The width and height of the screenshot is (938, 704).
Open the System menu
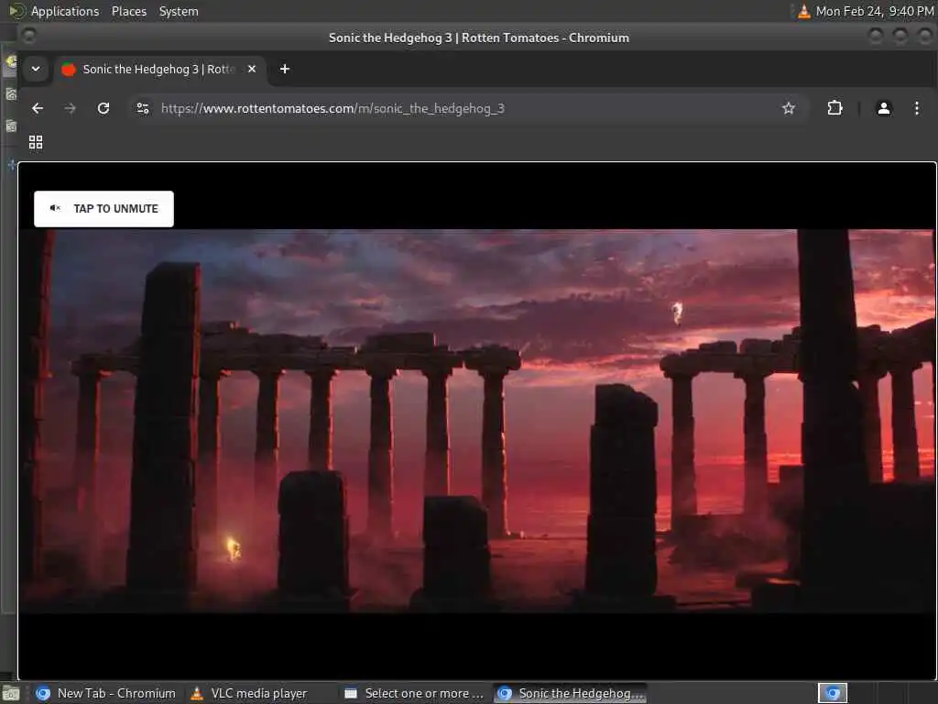179,11
